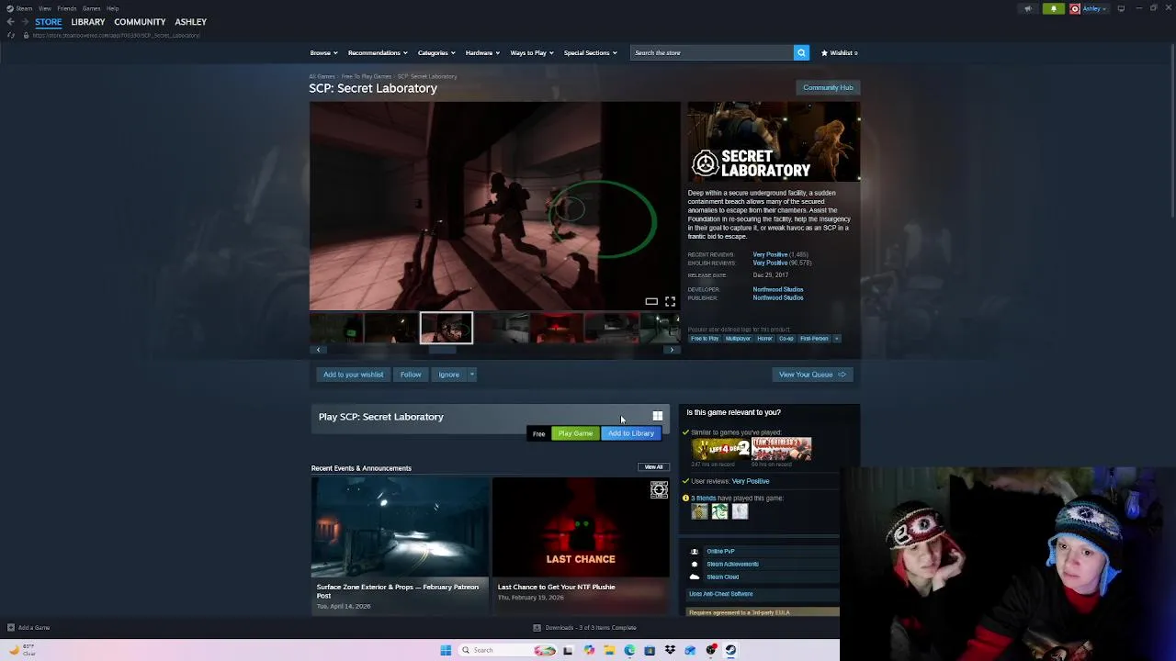Click the Steam back navigation arrow
Viewport: 1176px width, 661px height.
[x=10, y=22]
